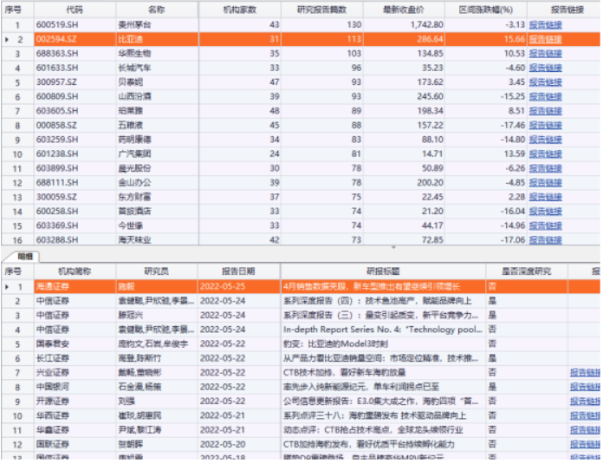The height and width of the screenshot is (464, 603).
Task: Switch to the 明细 tab
Action: click(x=25, y=257)
